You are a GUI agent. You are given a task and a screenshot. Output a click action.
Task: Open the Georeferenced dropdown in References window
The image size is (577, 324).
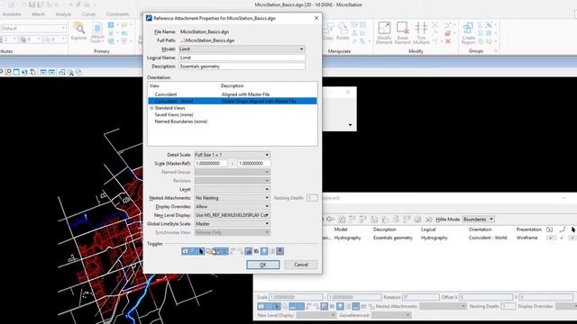click(391, 315)
